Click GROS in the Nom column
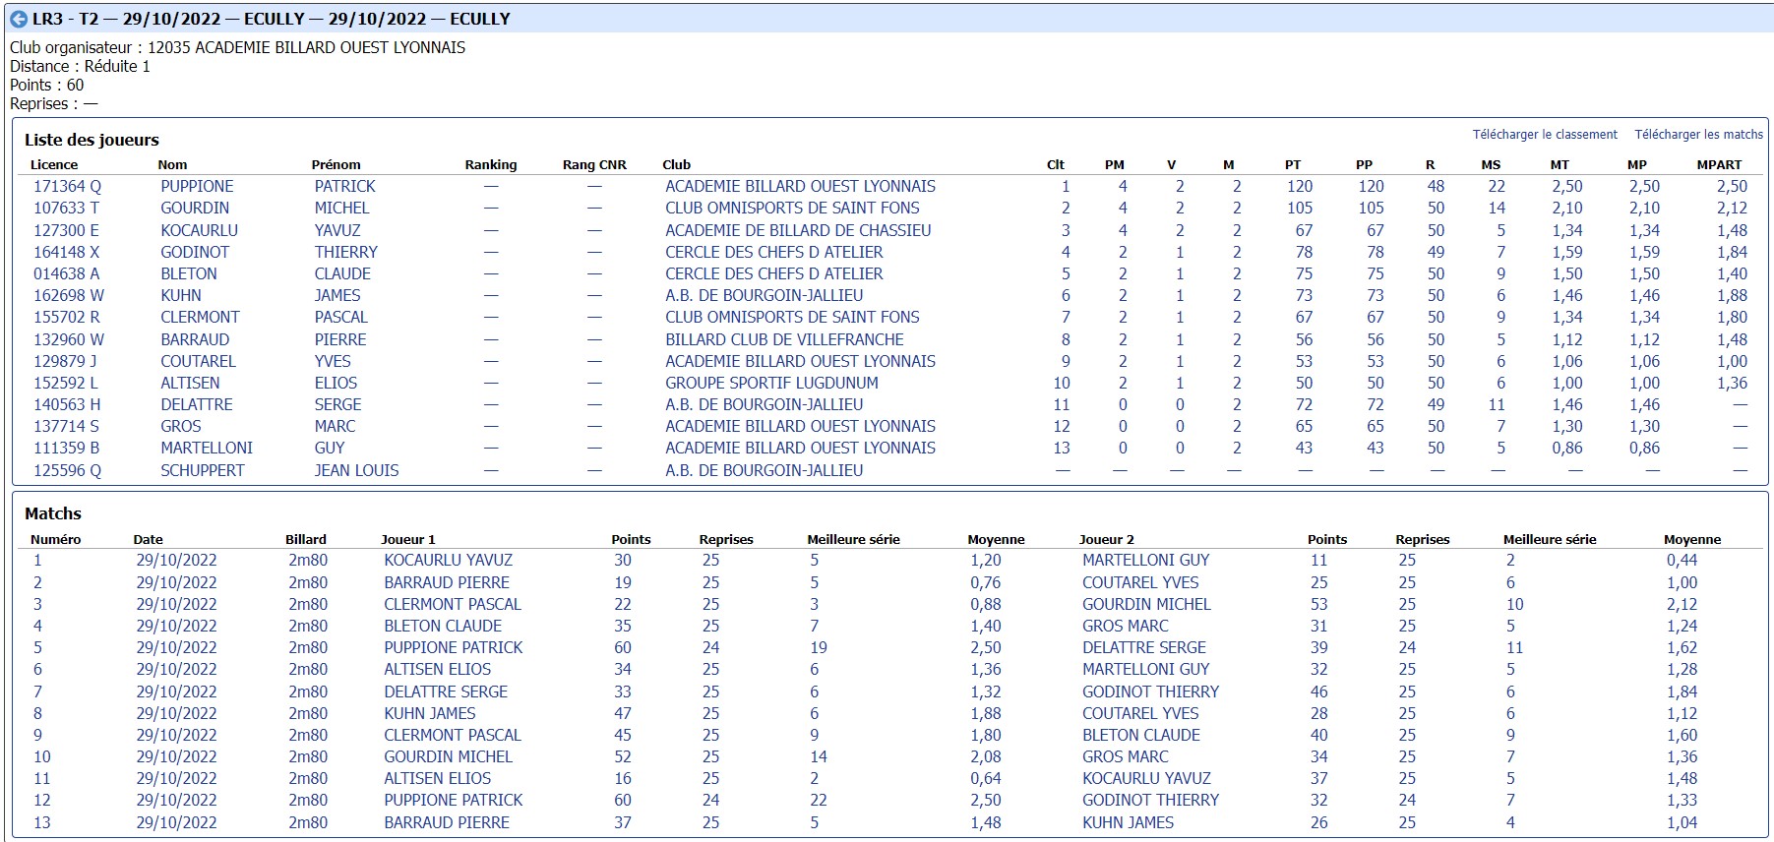 (181, 426)
